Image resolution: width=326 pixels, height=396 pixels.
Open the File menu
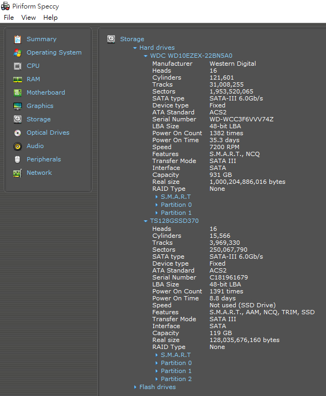pos(9,18)
